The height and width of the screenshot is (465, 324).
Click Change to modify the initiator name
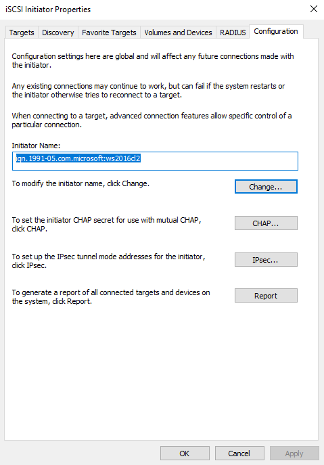pyautogui.click(x=266, y=187)
